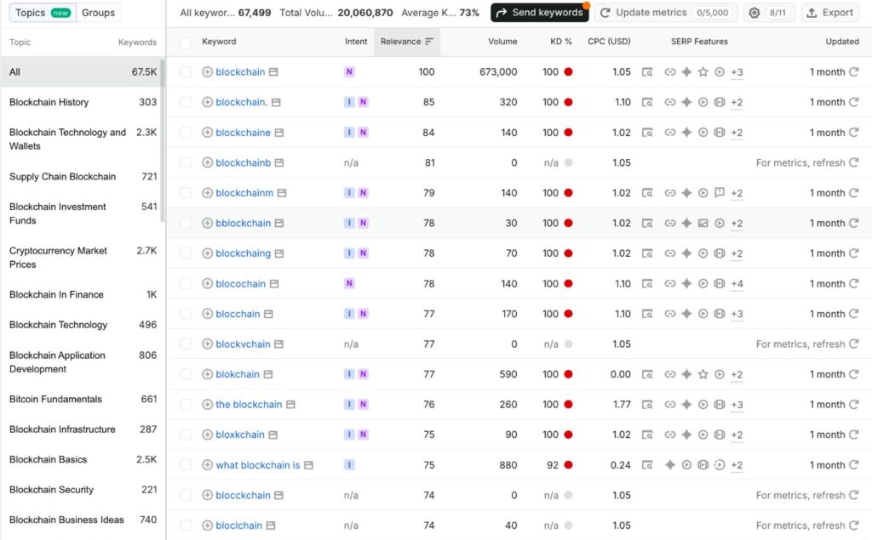
Task: Expand +4 SERP features for blocochain
Action: pyautogui.click(x=737, y=283)
